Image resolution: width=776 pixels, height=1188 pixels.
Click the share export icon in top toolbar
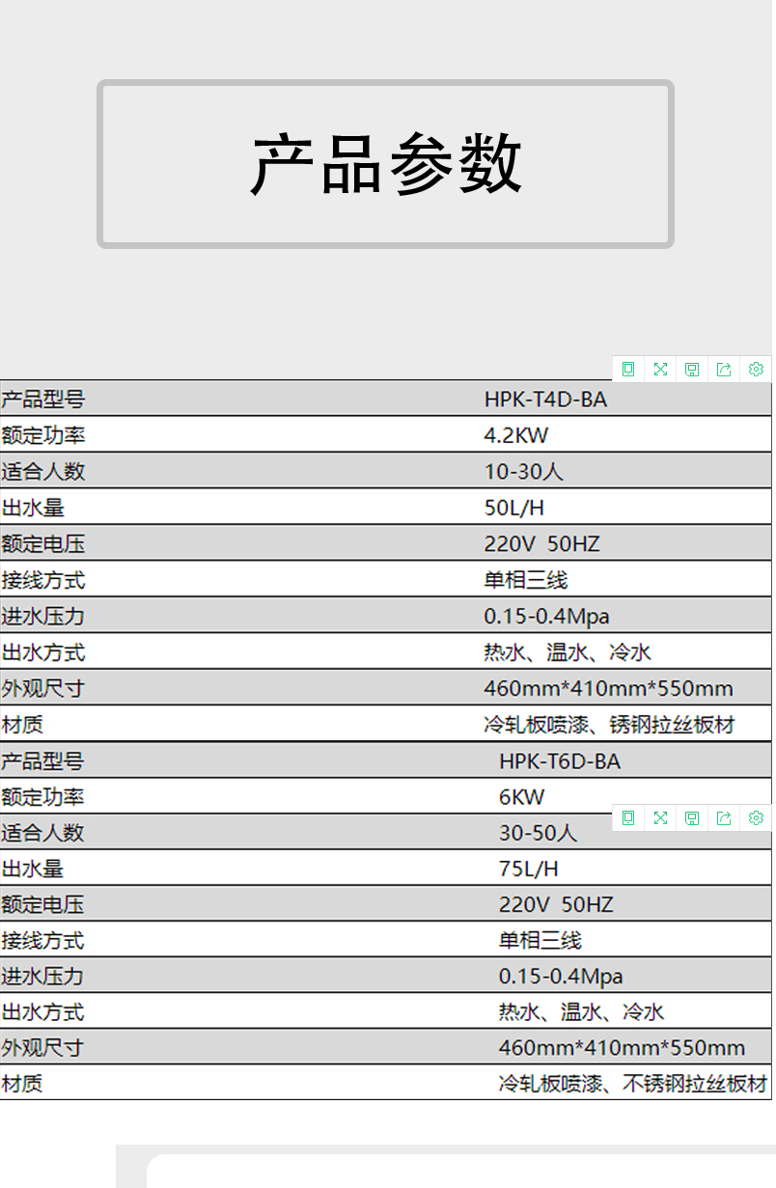click(724, 369)
